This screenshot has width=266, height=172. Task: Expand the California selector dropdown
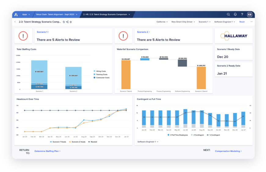pyautogui.click(x=162, y=22)
